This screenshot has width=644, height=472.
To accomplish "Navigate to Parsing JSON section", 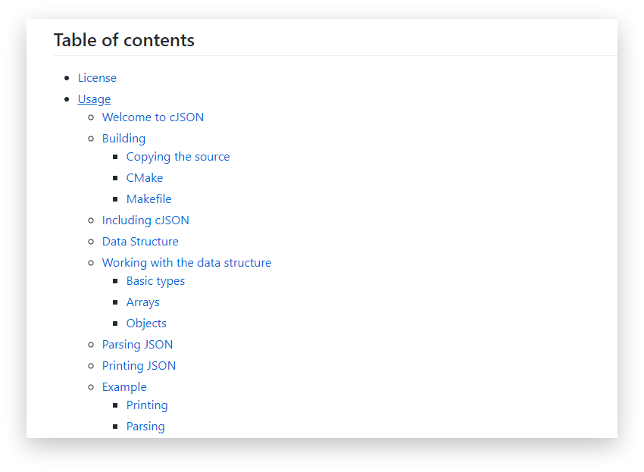I will (x=137, y=345).
